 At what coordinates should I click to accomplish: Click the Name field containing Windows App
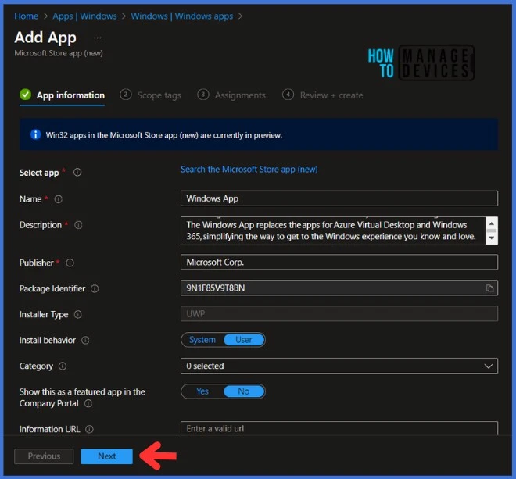(x=339, y=198)
